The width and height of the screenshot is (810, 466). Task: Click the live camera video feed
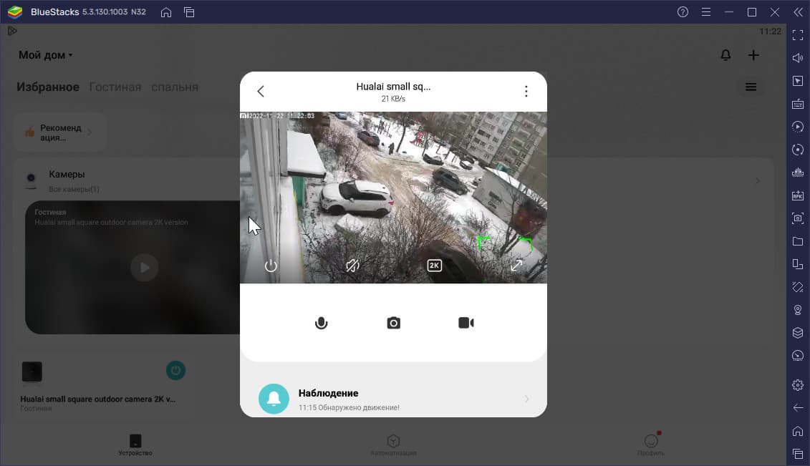[393, 197]
